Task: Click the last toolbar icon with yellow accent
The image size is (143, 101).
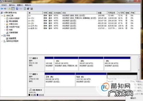Action: point(32,9)
